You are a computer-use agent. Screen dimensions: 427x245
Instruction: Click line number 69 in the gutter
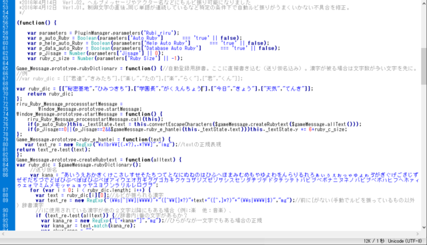pyautogui.click(x=5, y=89)
